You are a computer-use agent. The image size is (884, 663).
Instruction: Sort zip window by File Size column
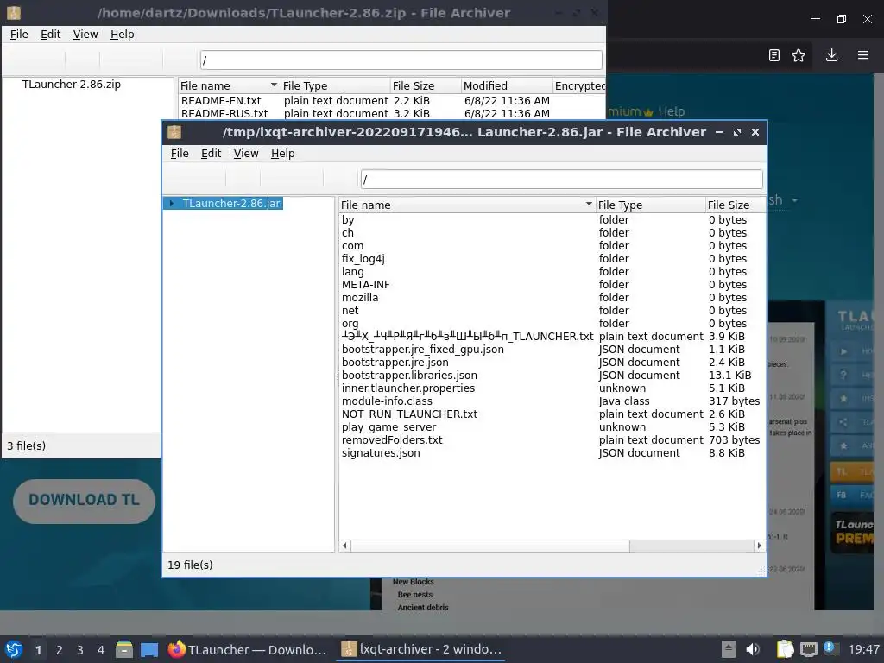[x=425, y=85]
